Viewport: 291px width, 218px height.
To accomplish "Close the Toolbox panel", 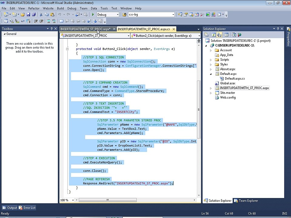I will point(55,29).
